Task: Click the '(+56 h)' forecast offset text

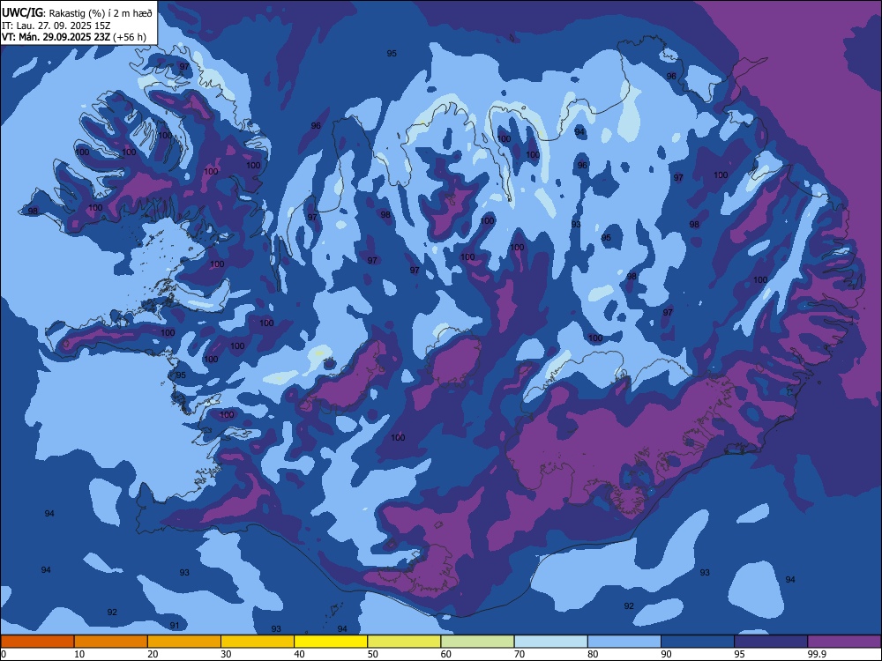Action: tap(130, 37)
